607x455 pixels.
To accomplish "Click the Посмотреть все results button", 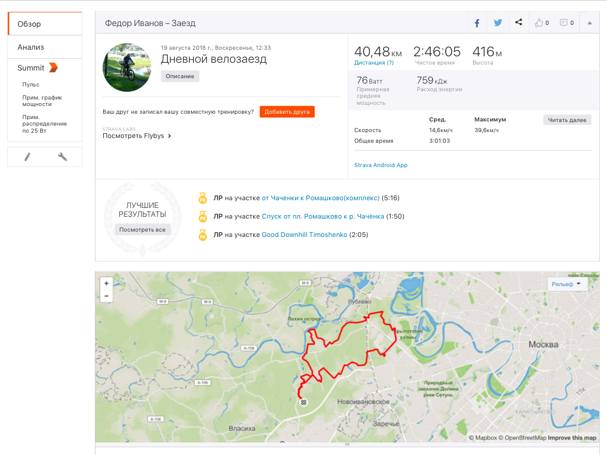I will tap(142, 230).
